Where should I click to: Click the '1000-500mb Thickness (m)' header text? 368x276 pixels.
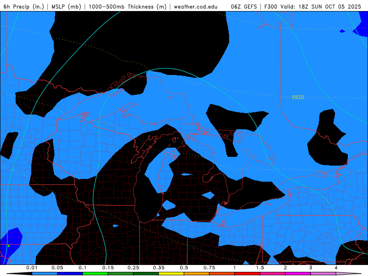pyautogui.click(x=127, y=6)
